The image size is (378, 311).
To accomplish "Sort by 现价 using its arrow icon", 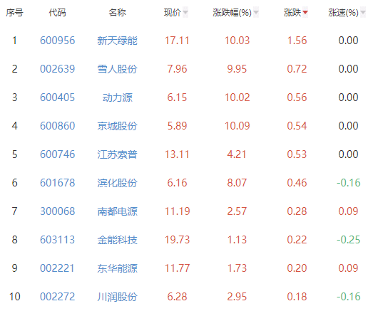I will tap(185, 13).
